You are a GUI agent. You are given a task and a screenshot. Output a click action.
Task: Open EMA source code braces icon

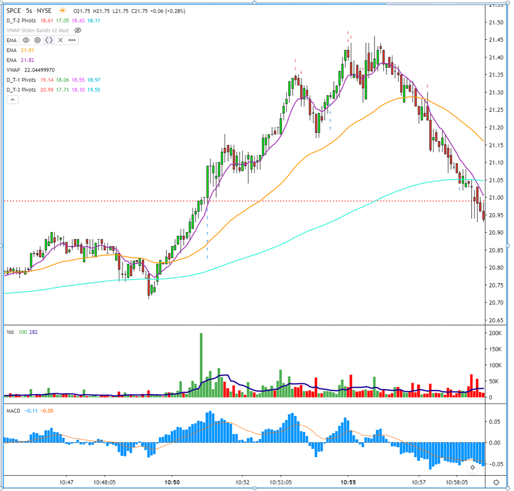49,40
